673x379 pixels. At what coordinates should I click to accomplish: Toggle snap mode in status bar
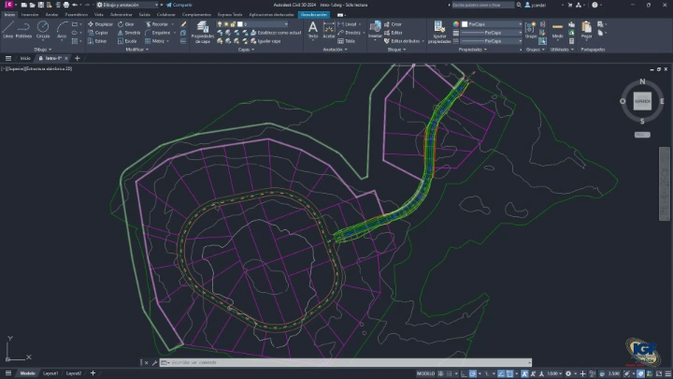tap(450, 373)
